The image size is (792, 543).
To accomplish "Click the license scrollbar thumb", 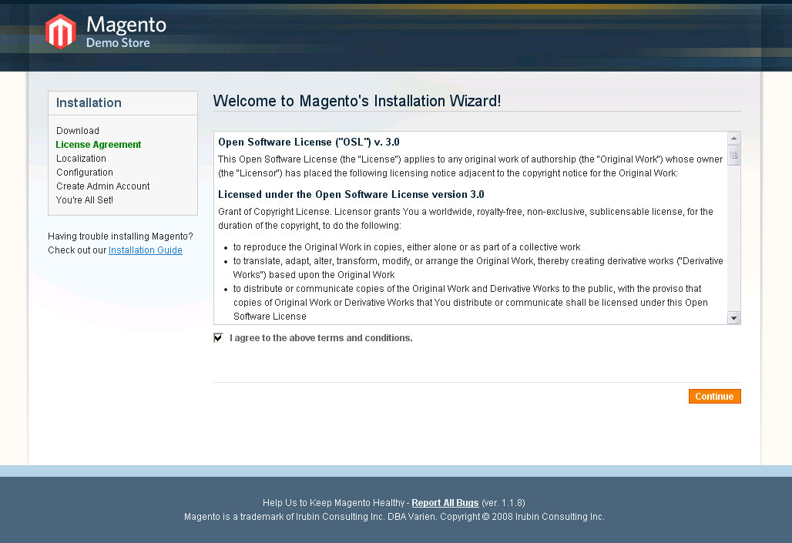I will pyautogui.click(x=734, y=155).
